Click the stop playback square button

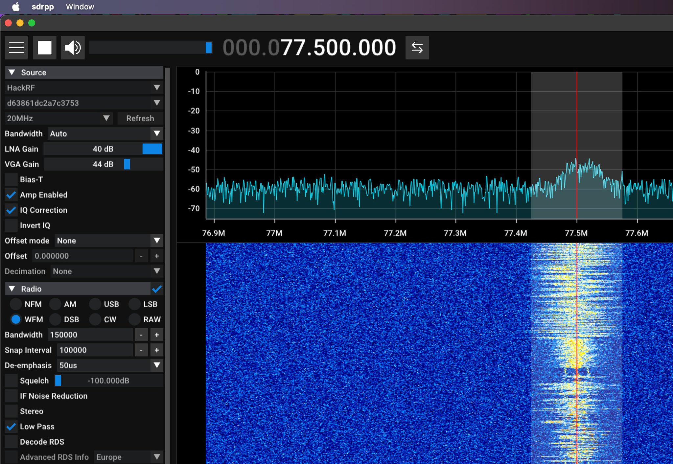pos(45,48)
